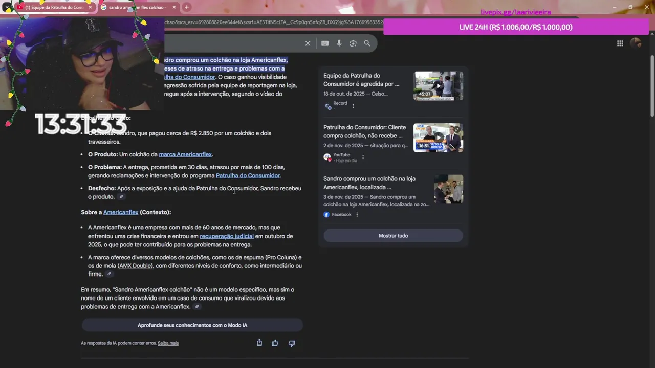The height and width of the screenshot is (368, 655).
Task: Clear the search box with the X icon
Action: (x=308, y=43)
